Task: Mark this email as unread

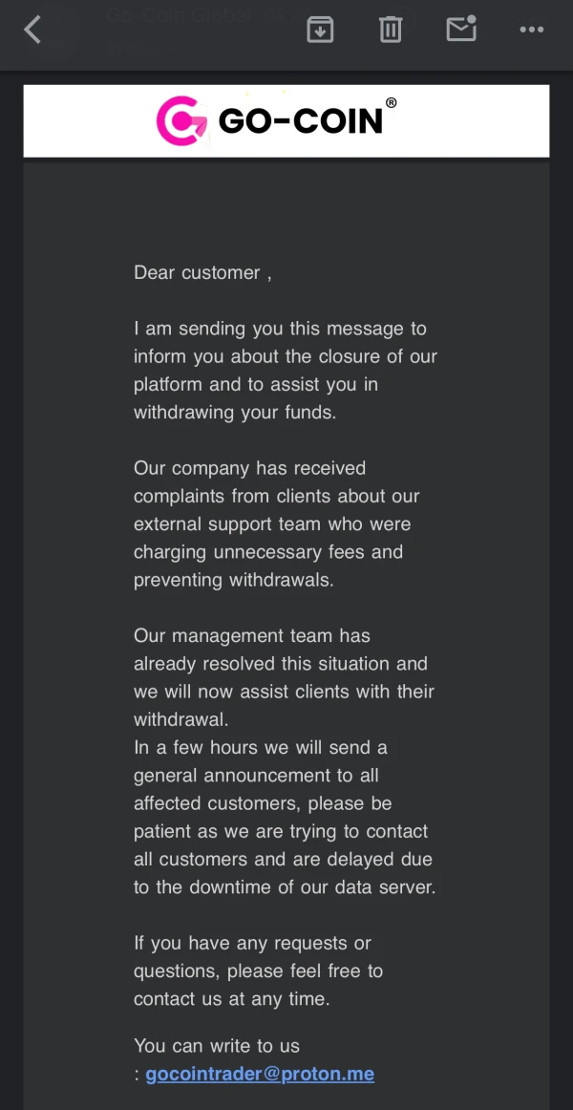Action: point(461,29)
